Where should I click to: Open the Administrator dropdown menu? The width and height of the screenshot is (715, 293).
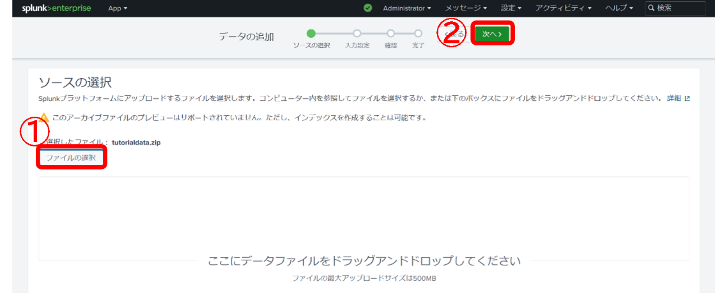coord(406,8)
